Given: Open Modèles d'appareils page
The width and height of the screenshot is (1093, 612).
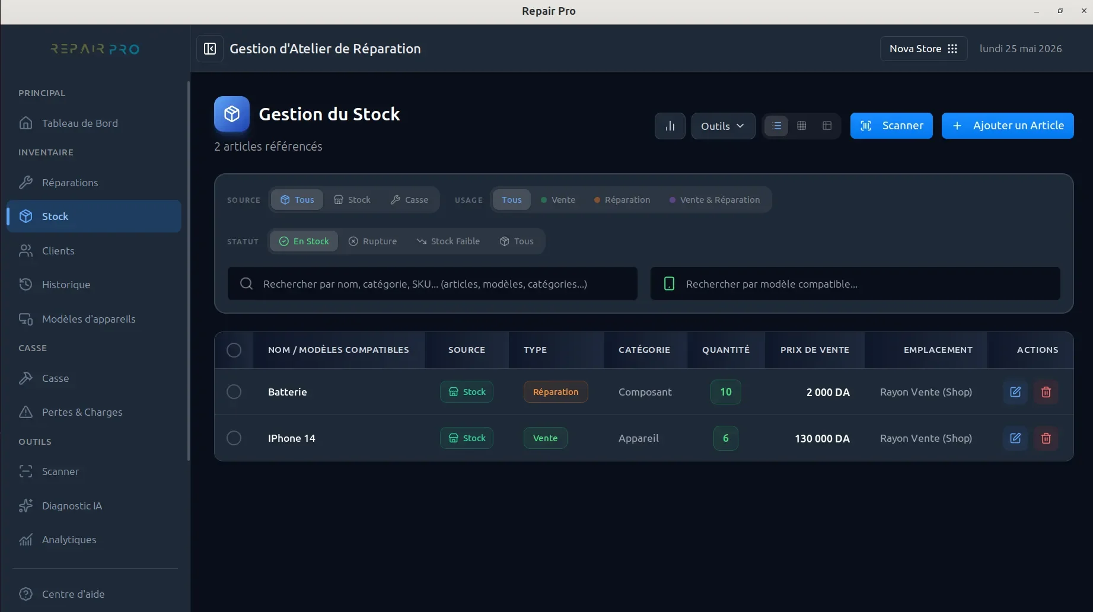Looking at the screenshot, I should tap(94, 319).
